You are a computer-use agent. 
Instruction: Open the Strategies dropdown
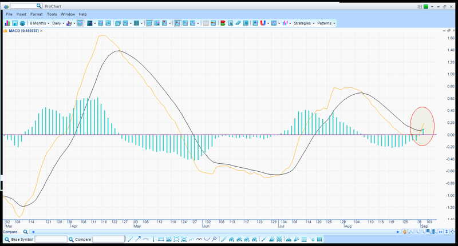[x=304, y=23]
